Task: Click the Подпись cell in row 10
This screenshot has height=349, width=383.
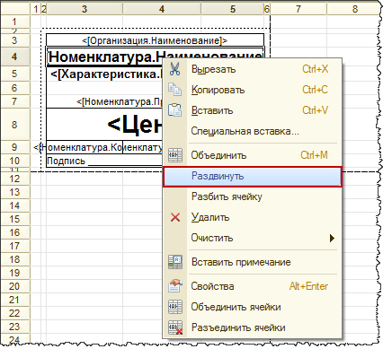Action: 105,161
